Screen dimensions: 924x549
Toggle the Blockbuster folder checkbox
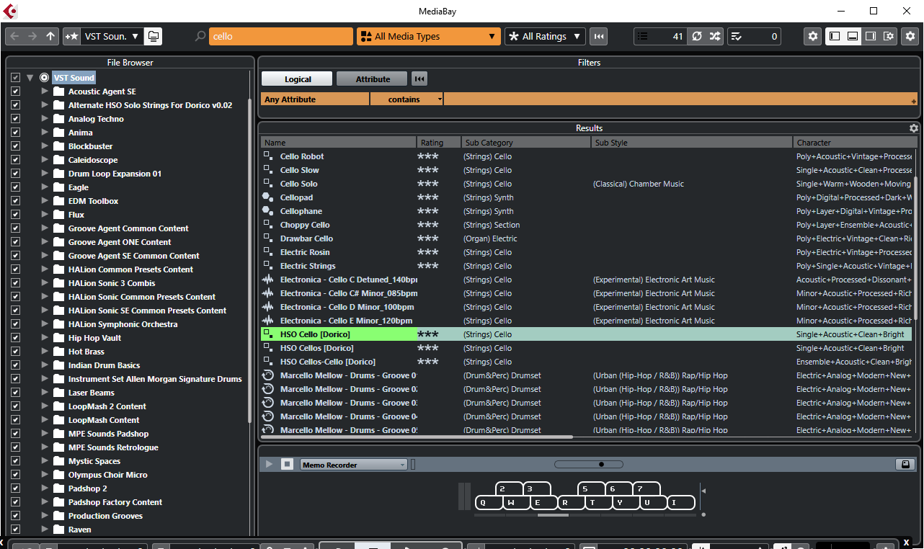point(16,146)
